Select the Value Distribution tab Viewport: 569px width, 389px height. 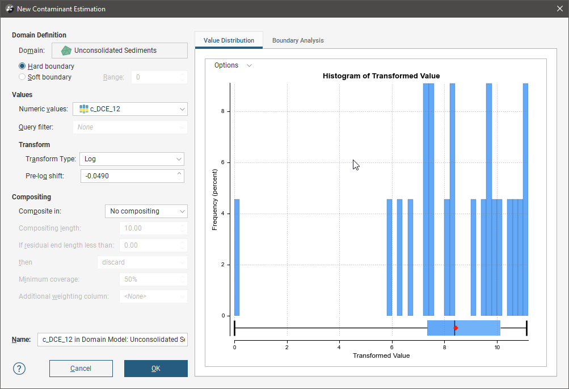[x=229, y=41]
